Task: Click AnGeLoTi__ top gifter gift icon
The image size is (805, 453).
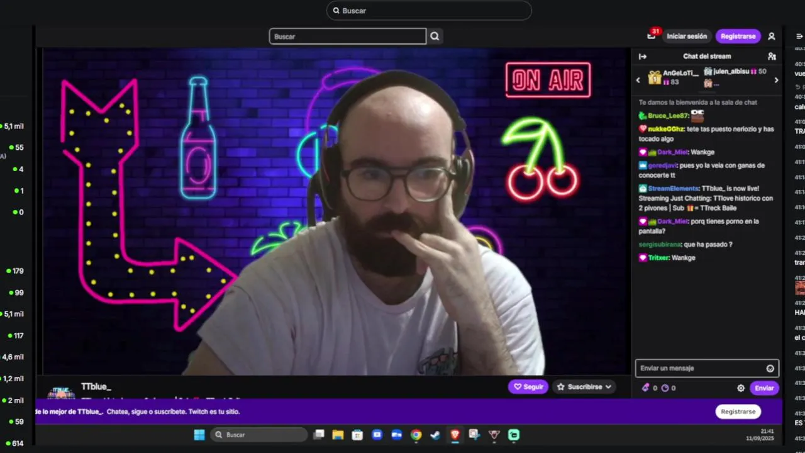Action: tap(655, 77)
